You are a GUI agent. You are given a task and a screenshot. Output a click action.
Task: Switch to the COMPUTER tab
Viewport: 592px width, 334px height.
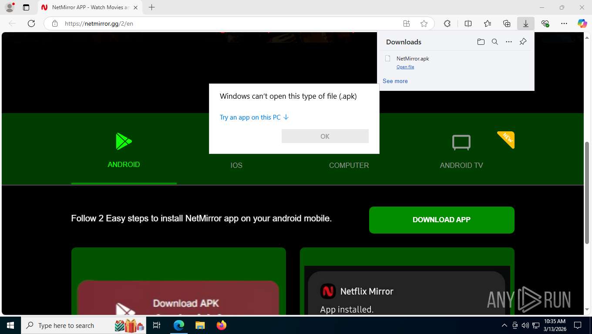tap(349, 165)
